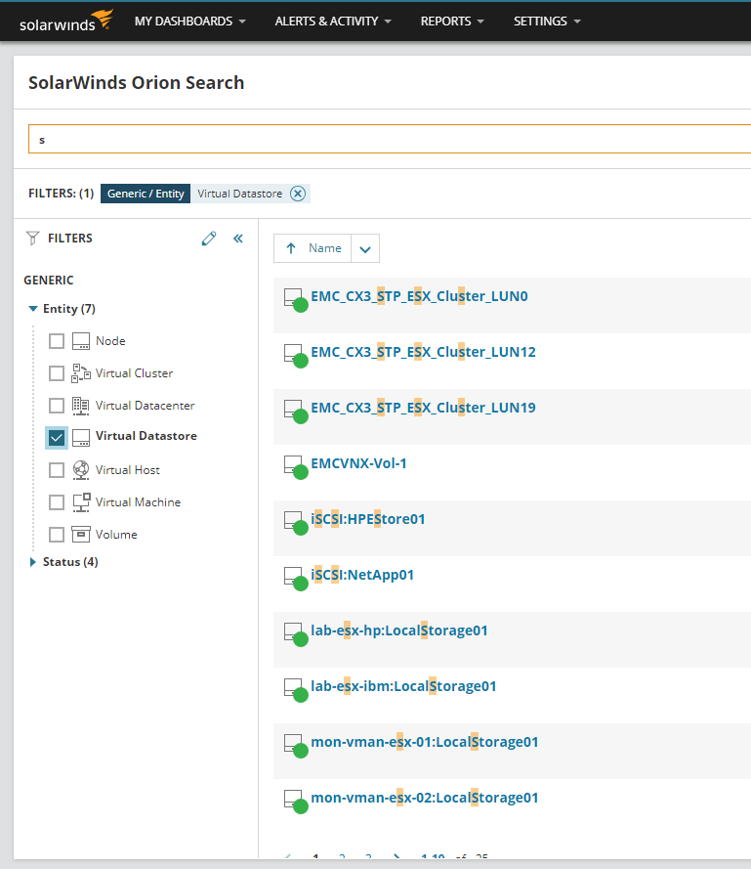Expand the Status (4) filter group
Image resolution: width=751 pixels, height=869 pixels.
click(x=32, y=562)
